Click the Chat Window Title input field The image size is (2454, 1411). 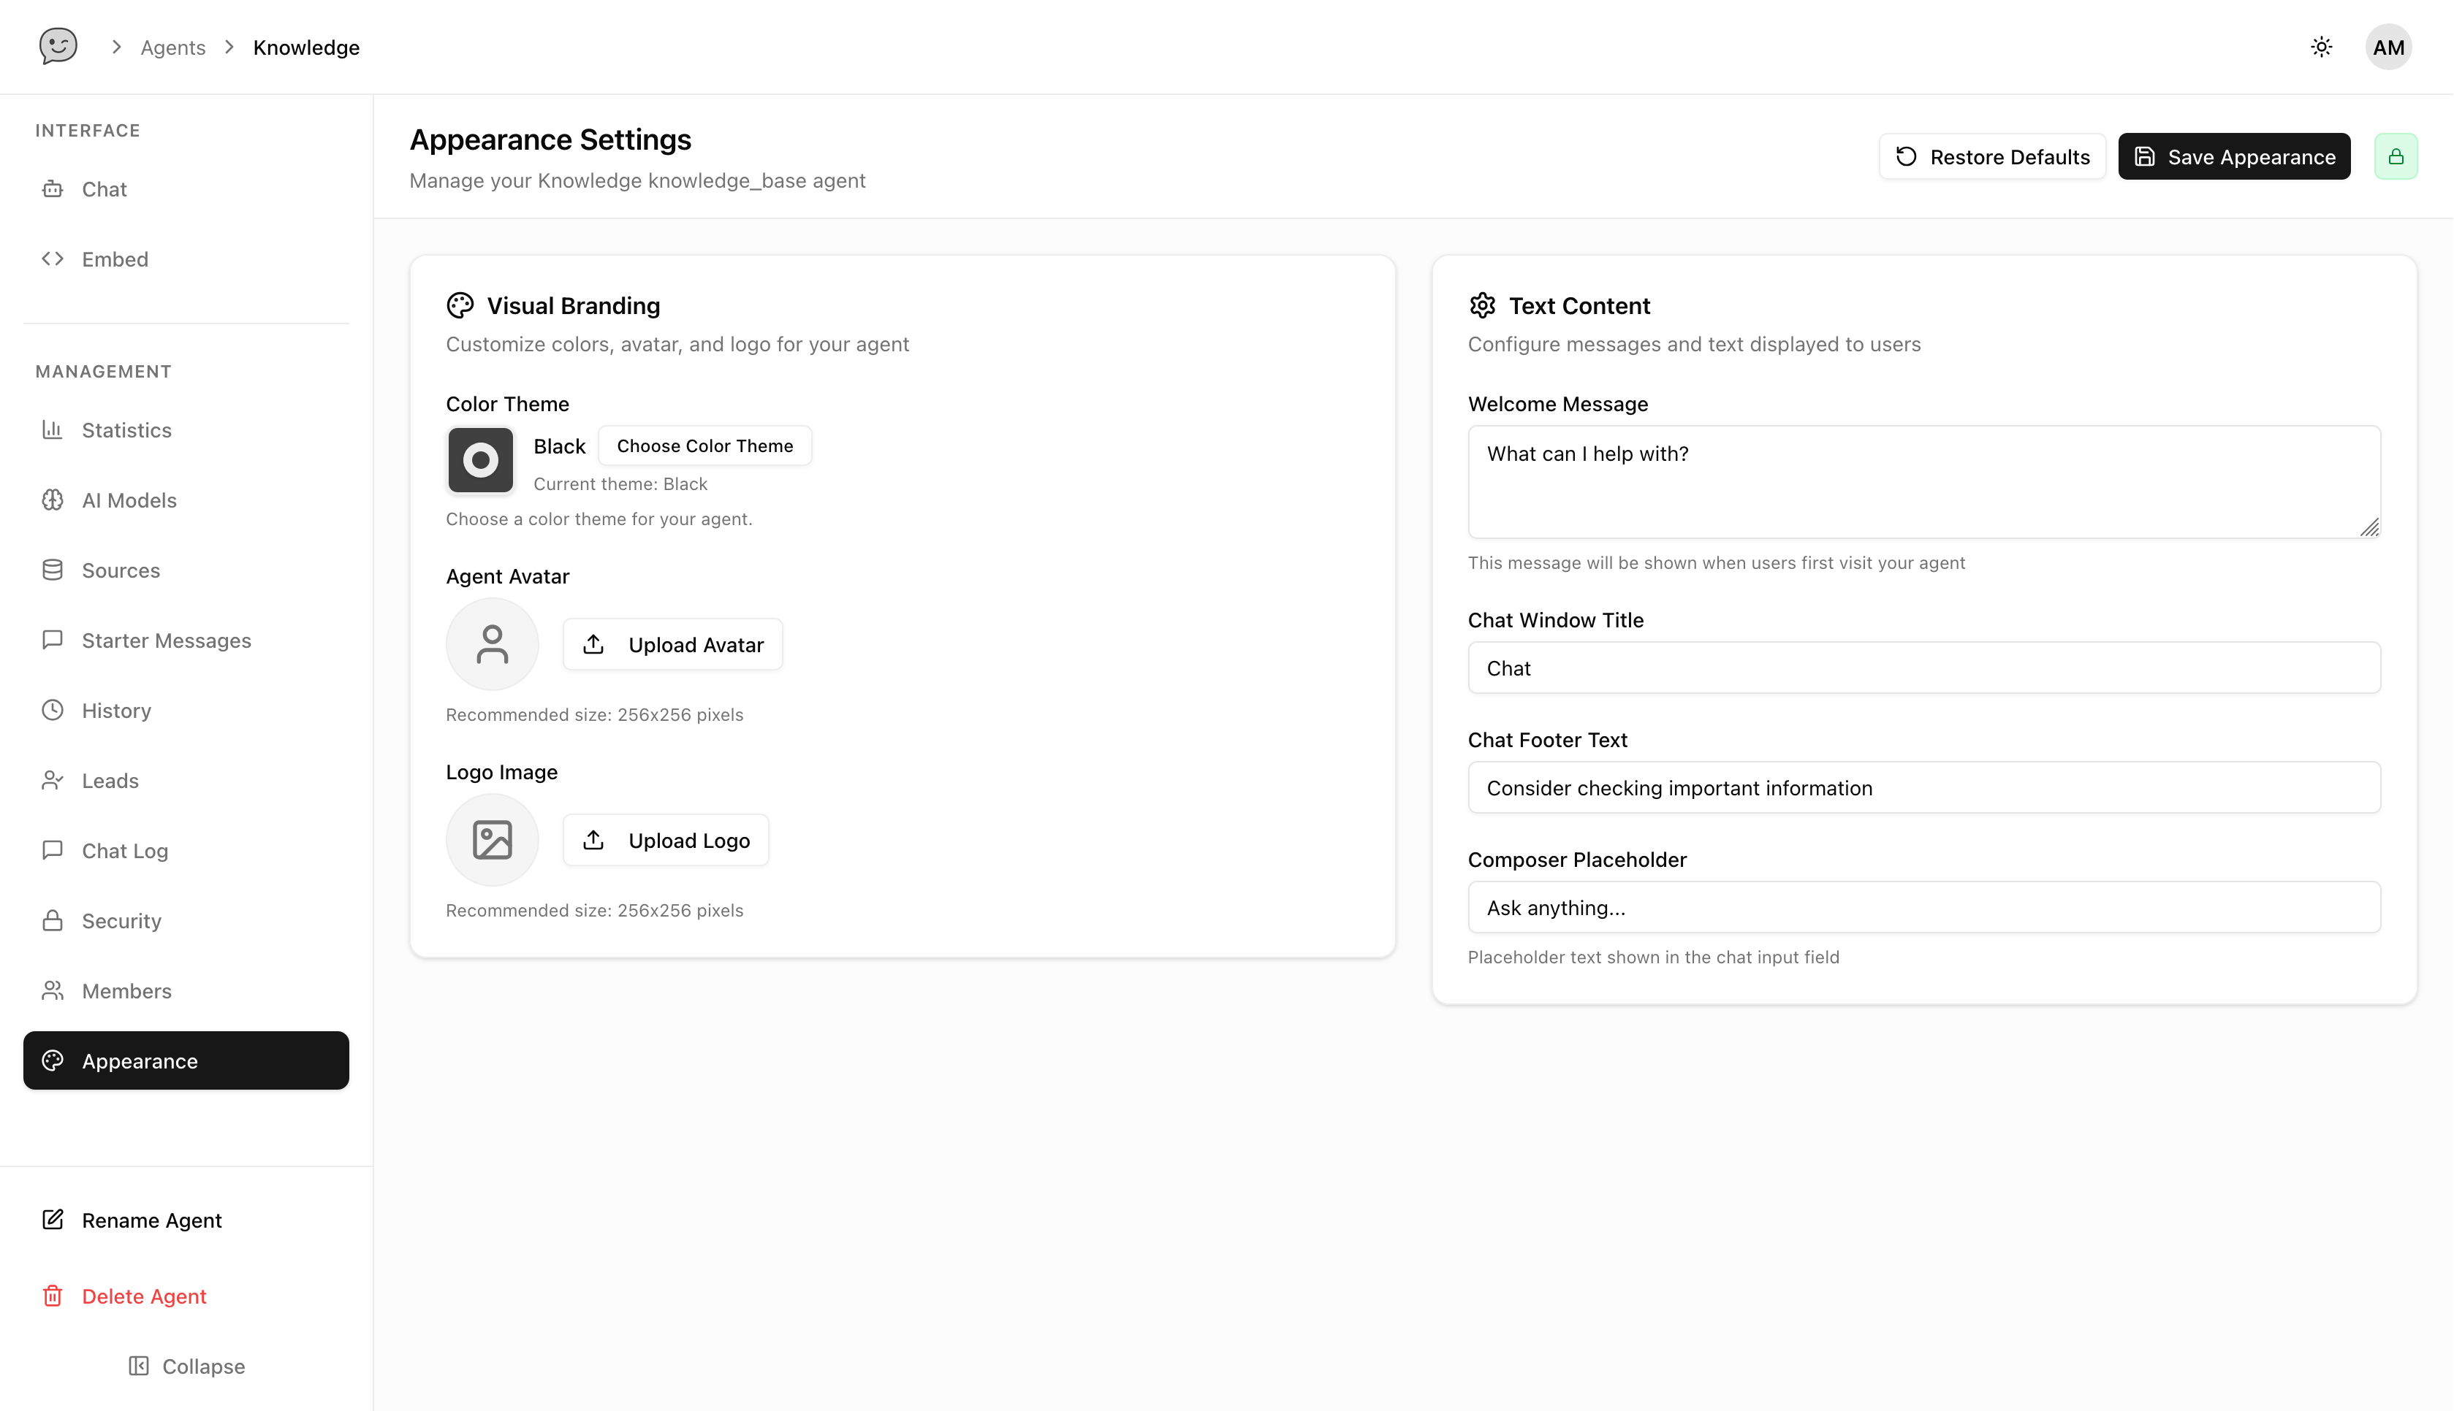point(1923,667)
